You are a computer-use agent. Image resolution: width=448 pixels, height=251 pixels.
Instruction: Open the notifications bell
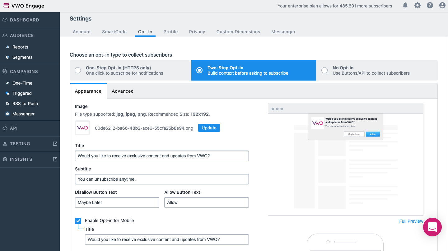[405, 6]
